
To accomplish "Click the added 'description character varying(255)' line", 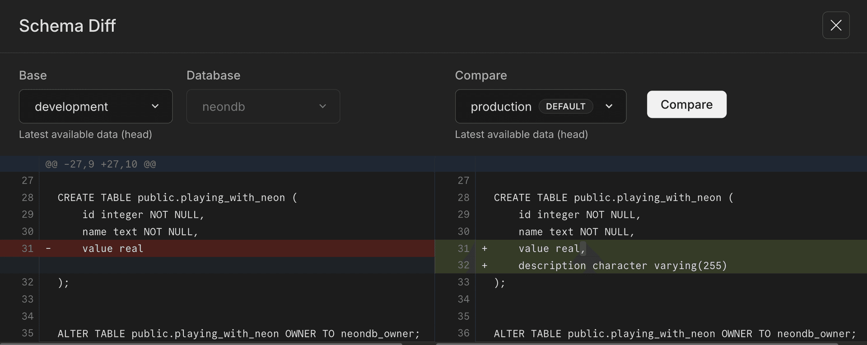I will pos(622,266).
